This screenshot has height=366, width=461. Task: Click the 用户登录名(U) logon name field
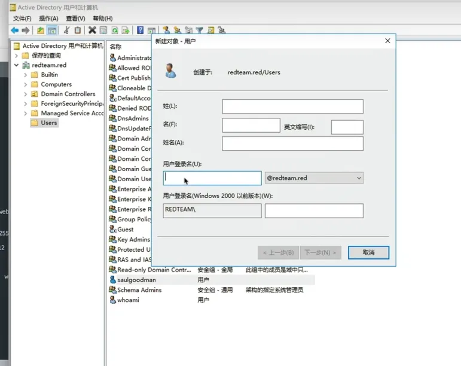[x=212, y=178]
